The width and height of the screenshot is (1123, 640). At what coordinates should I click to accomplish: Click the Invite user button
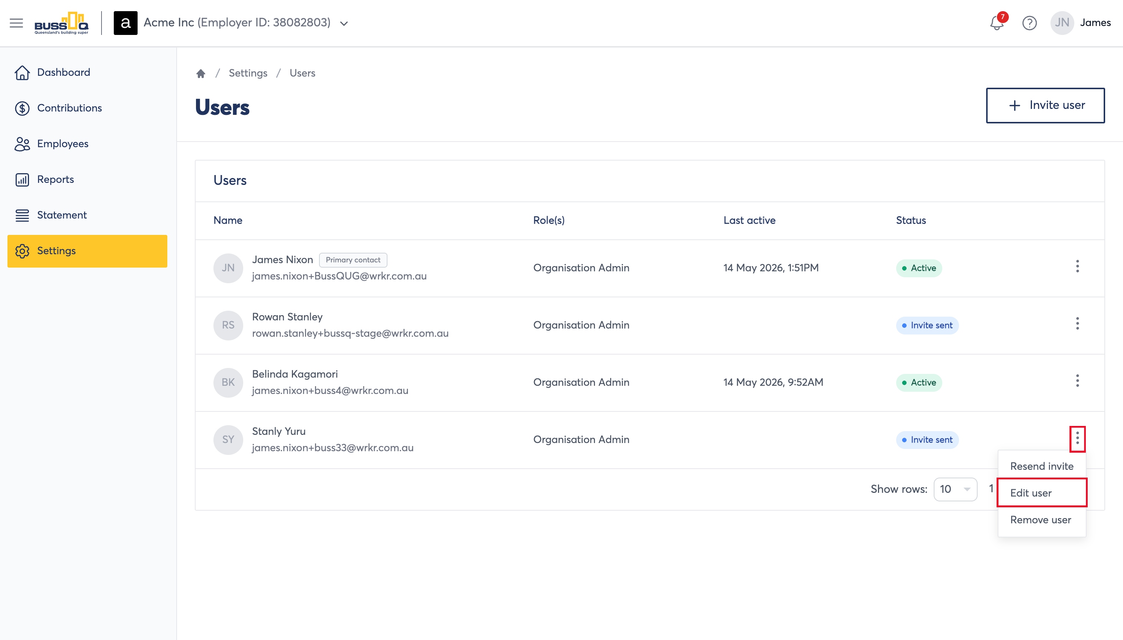pyautogui.click(x=1045, y=106)
